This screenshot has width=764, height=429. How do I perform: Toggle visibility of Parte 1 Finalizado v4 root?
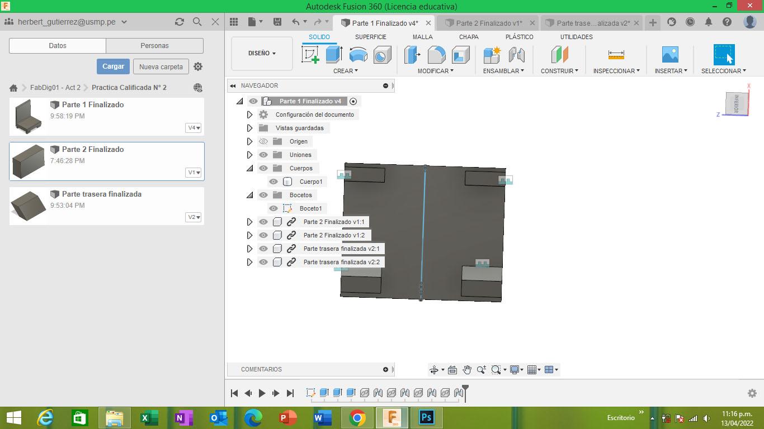coord(253,101)
